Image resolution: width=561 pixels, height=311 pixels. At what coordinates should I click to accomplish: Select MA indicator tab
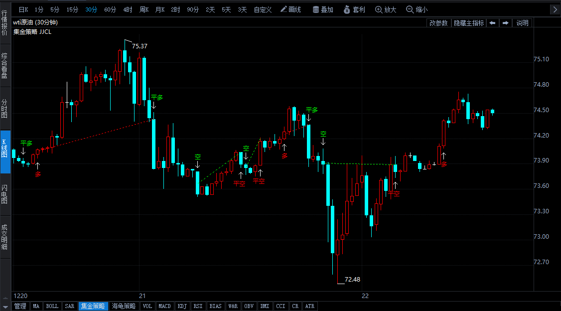[36, 307]
